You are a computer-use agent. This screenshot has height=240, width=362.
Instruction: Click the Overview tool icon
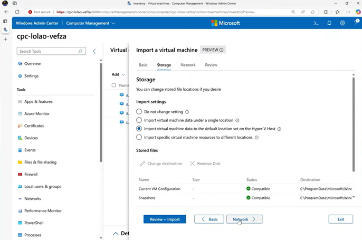click(20, 64)
